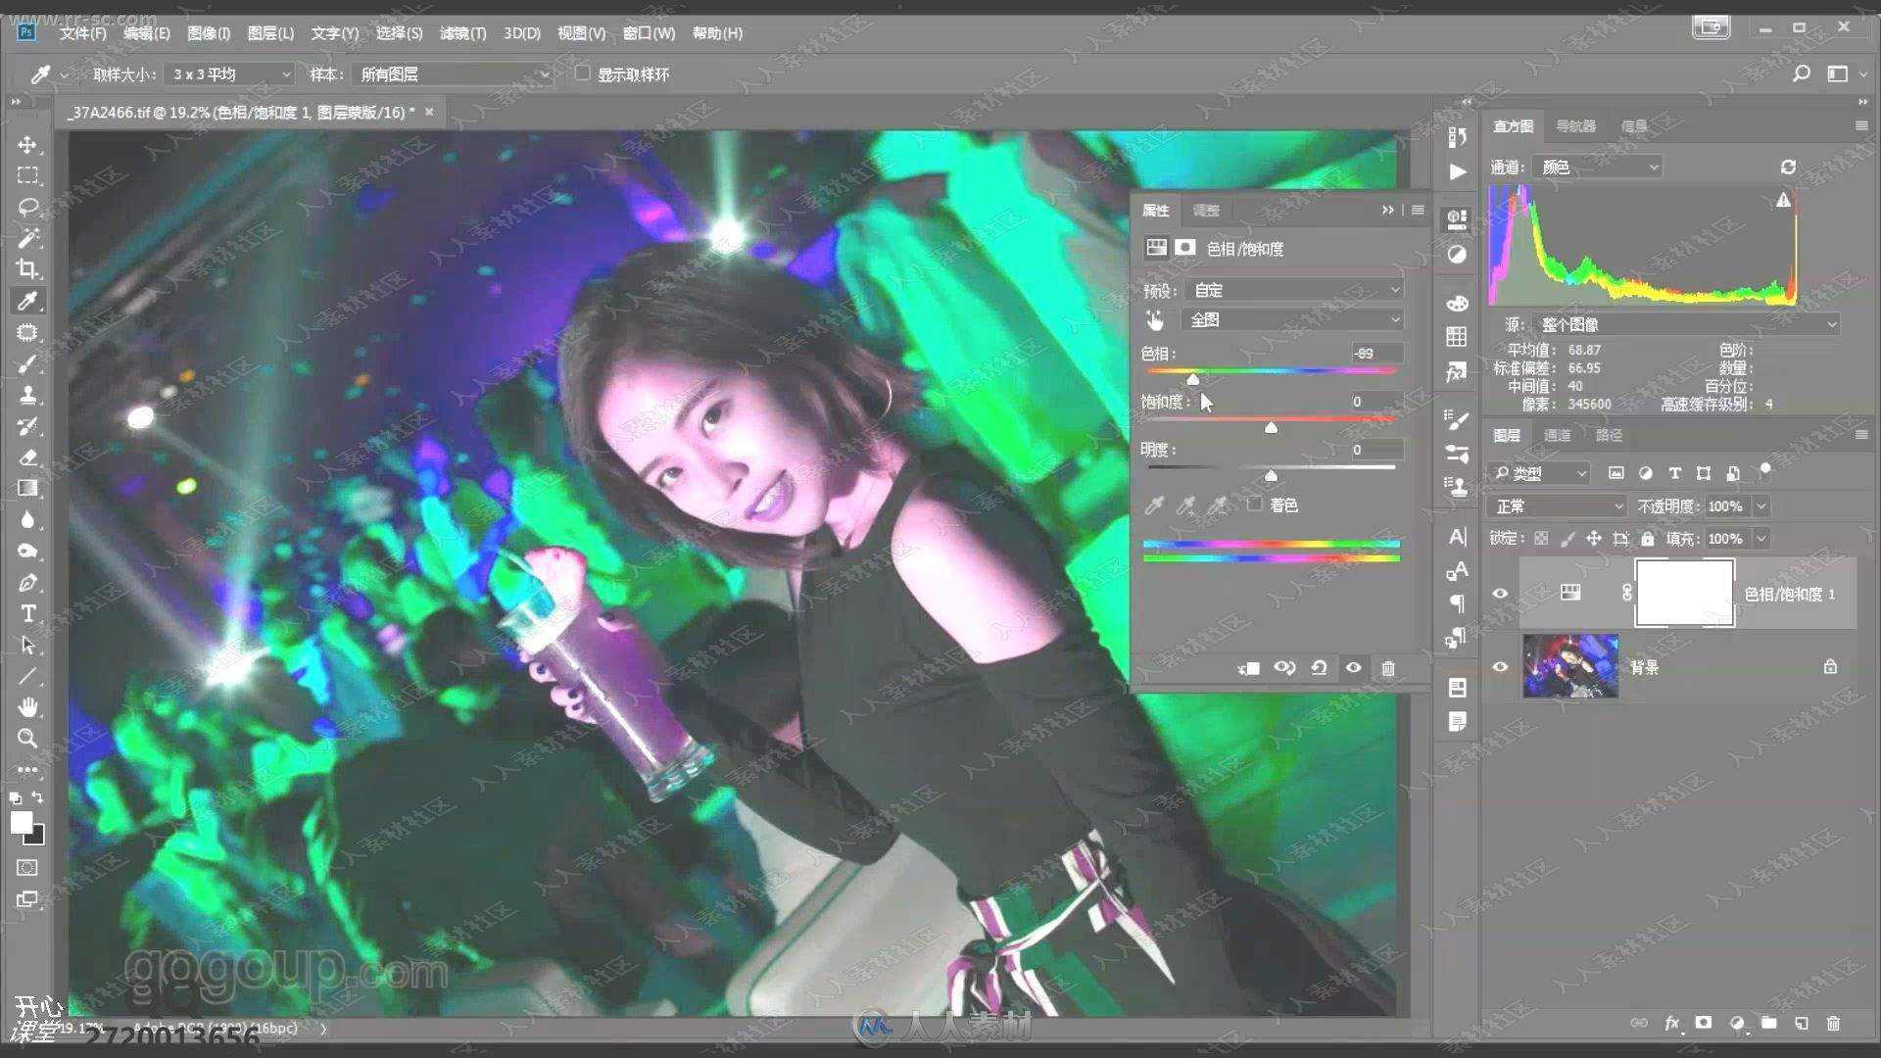The width and height of the screenshot is (1881, 1058).
Task: Open the color range Master dropdown
Action: pyautogui.click(x=1293, y=320)
